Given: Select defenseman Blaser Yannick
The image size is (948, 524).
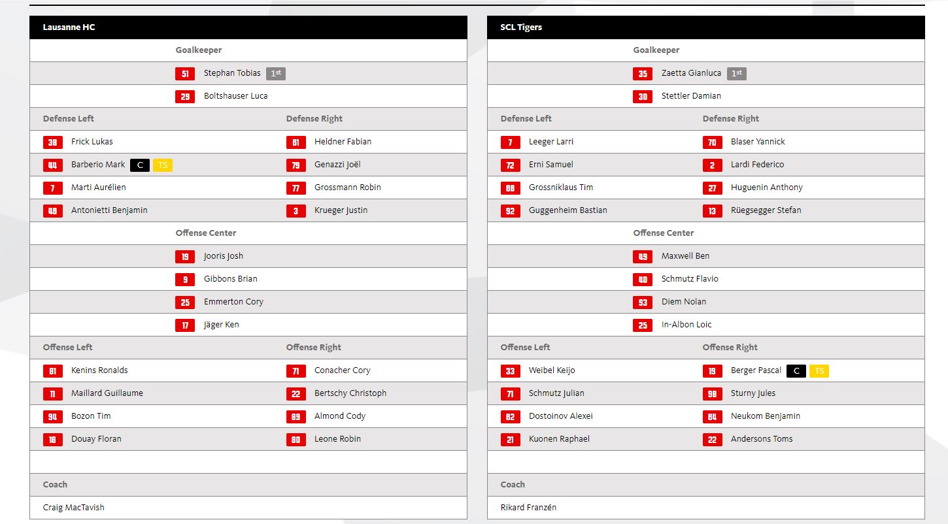Looking at the screenshot, I should click(758, 142).
